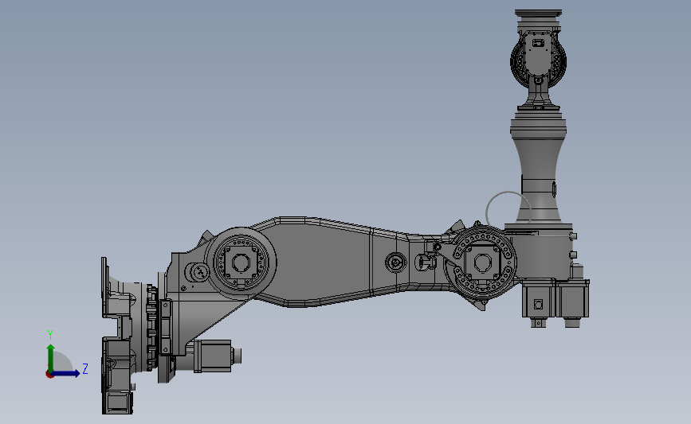Select the spherical wrist joint housing

pos(538,61)
